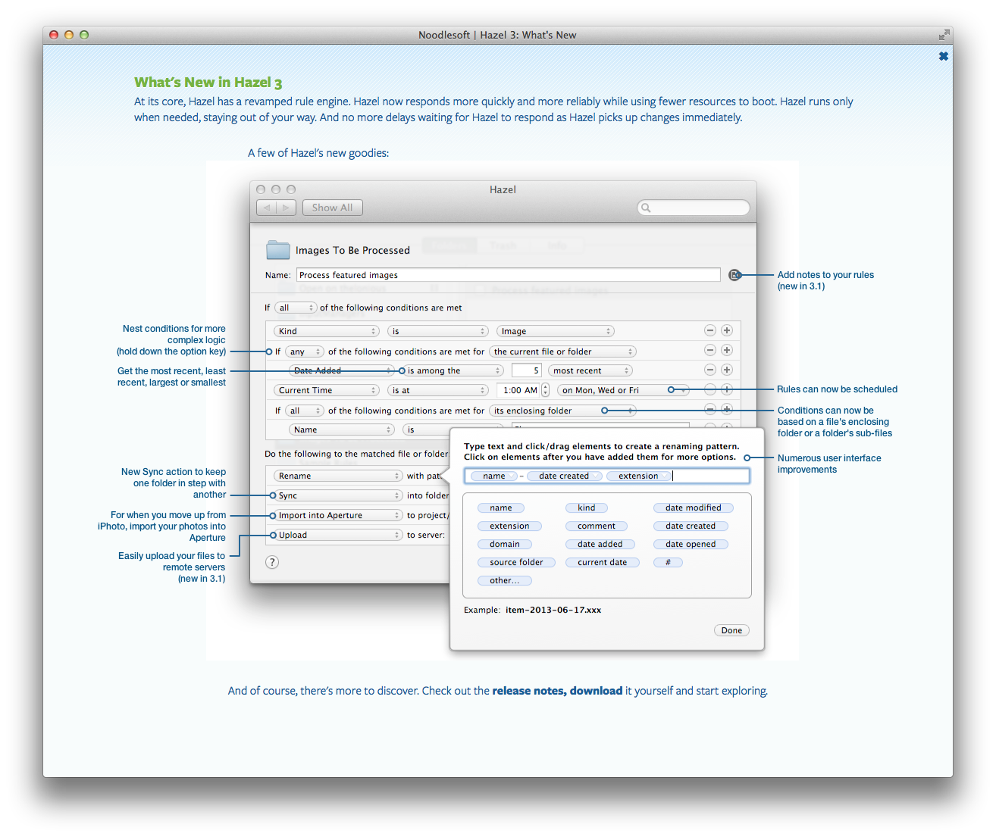Enter fullscreen using the top-right arrows icon
Screen dimensions: 996x837
pos(944,35)
